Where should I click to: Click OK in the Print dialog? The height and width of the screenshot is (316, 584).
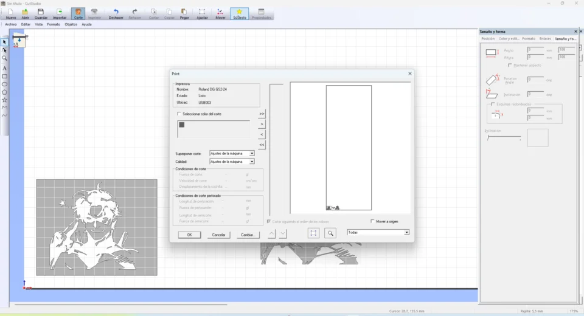[x=190, y=235]
